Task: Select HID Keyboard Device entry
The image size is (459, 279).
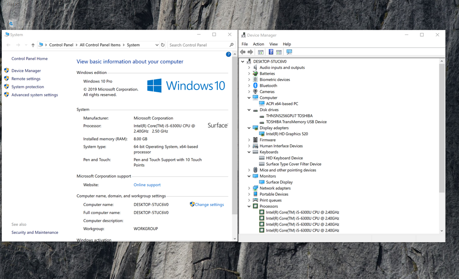Action: (284, 158)
